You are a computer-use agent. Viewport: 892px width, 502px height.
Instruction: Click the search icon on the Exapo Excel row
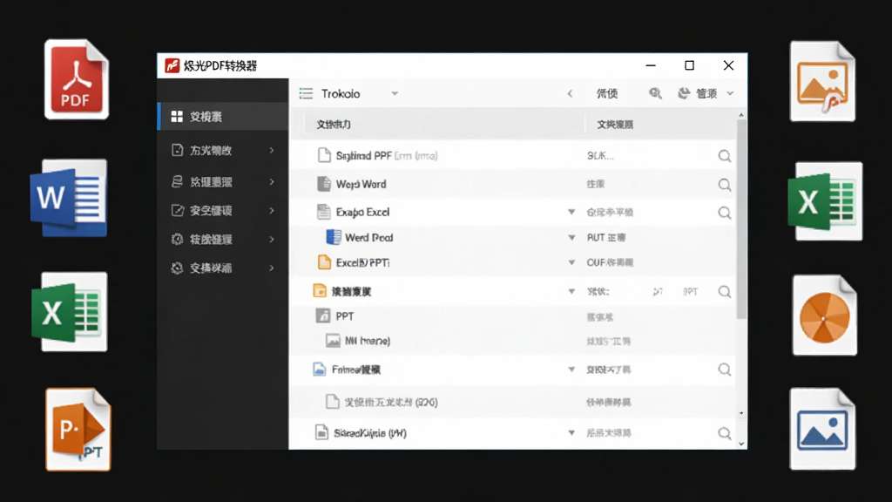(x=724, y=213)
